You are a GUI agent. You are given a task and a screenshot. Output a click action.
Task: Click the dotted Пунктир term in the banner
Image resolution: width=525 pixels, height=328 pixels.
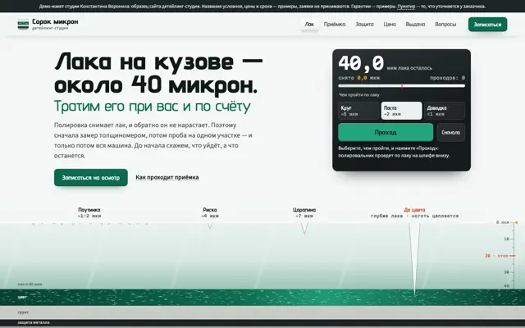pos(406,7)
